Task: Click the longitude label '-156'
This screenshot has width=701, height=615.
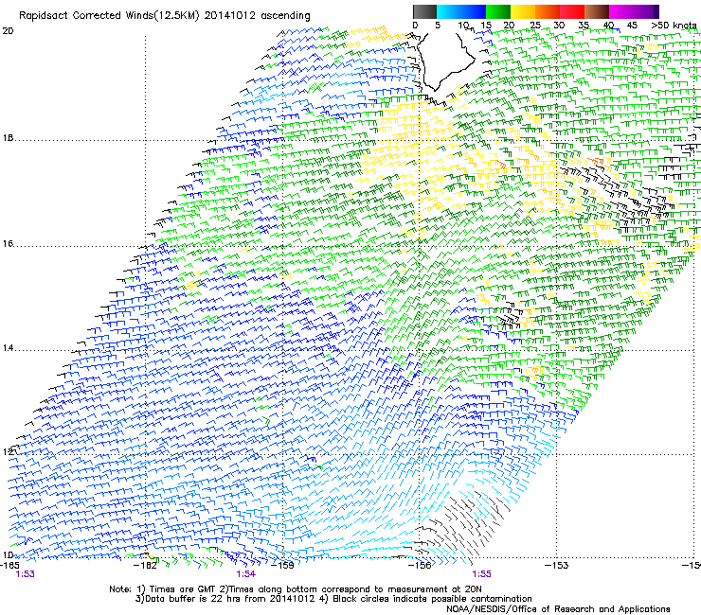Action: click(x=420, y=566)
